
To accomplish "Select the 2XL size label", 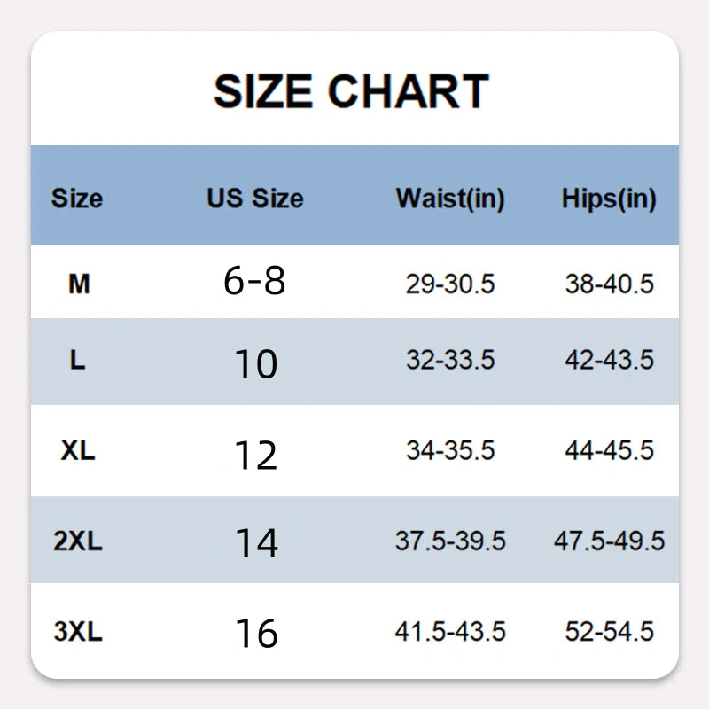I will coord(78,541).
